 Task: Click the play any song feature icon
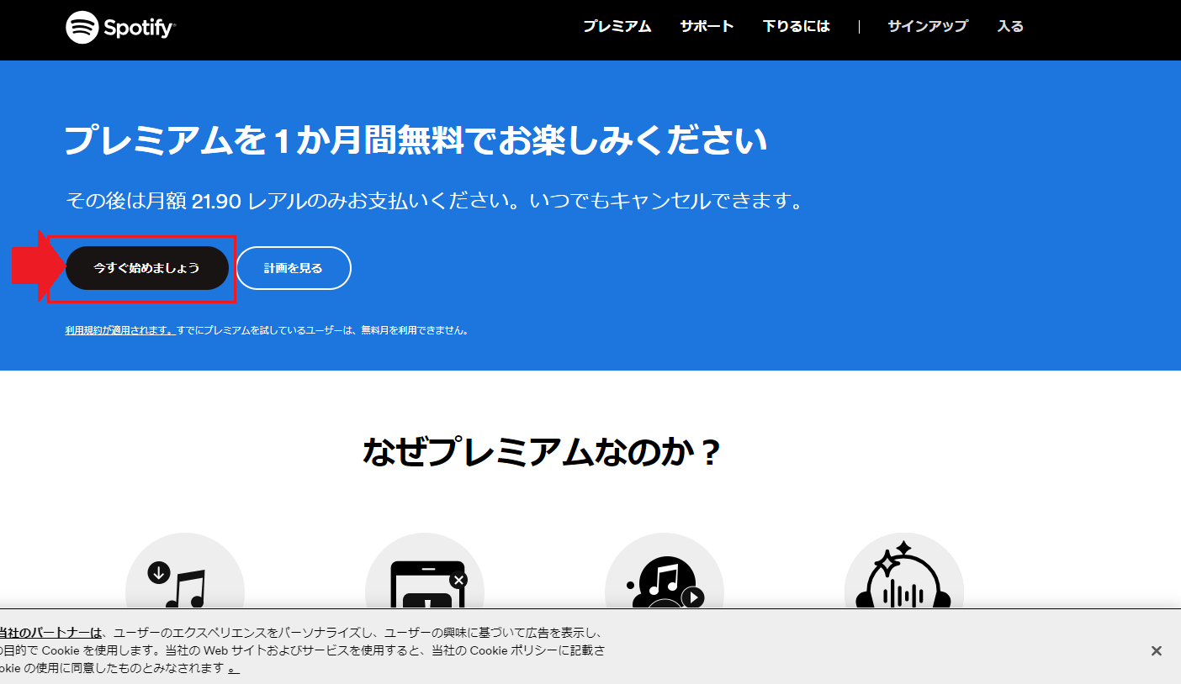tap(665, 571)
